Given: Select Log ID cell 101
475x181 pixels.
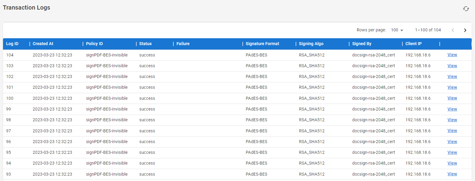Looking at the screenshot, I should point(10,87).
